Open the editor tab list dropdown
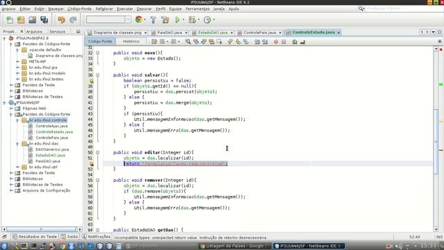Screen dimensions: 444x250 click(433, 32)
